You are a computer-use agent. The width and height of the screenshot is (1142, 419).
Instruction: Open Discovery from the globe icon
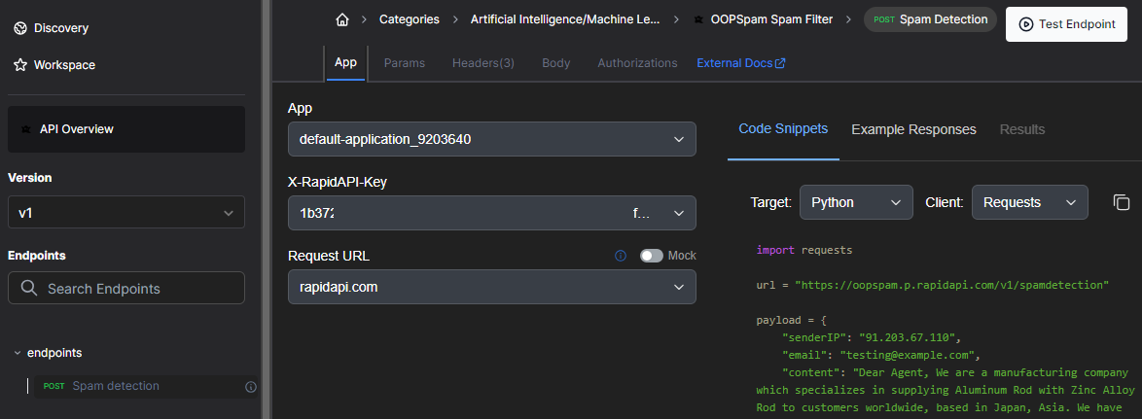(x=20, y=27)
